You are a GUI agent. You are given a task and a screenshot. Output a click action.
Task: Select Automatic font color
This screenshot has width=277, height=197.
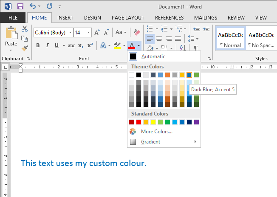[x=153, y=56]
